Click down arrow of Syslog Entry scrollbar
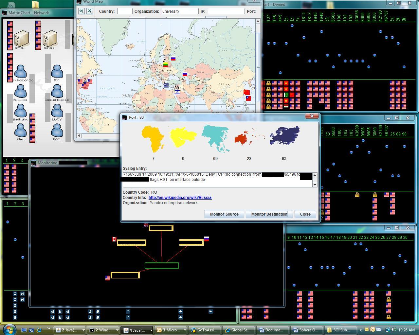The height and width of the screenshot is (335, 419). [x=315, y=185]
